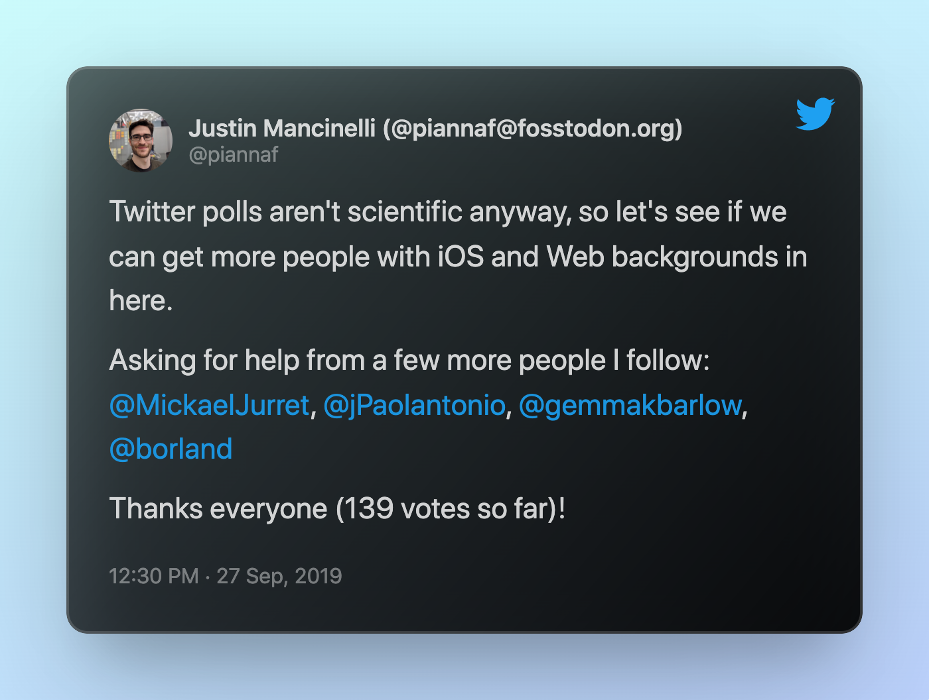Click the fosstodon.org part of the name
Viewport: 929px width, 700px height.
coord(596,128)
